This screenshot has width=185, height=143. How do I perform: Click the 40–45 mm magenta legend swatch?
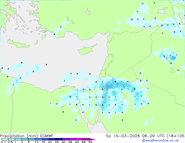pos(79,139)
